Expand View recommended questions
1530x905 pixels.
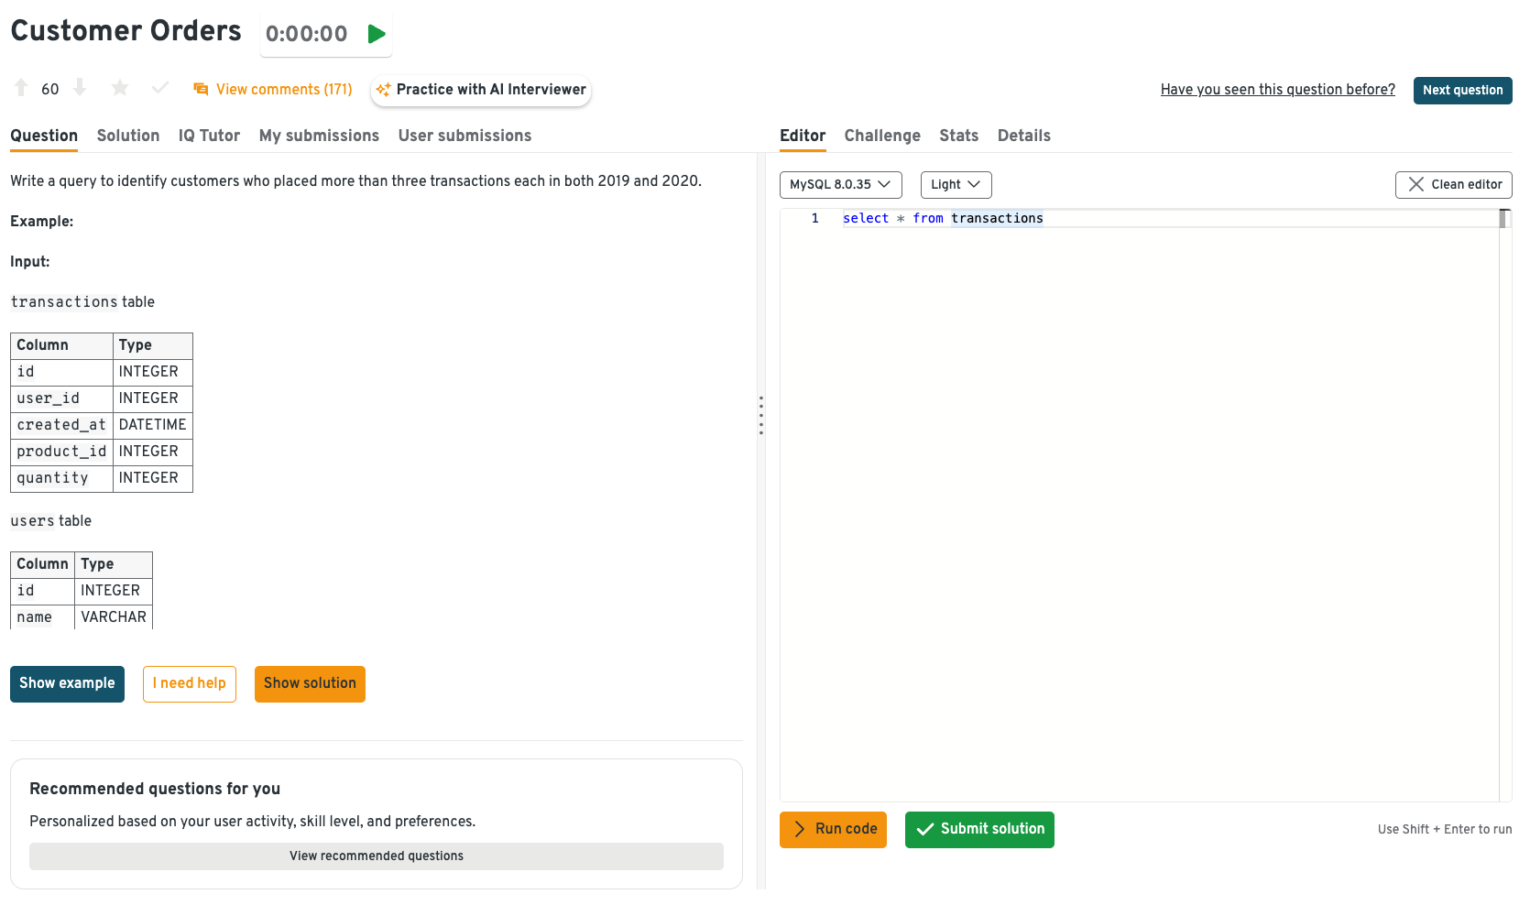[376, 856]
